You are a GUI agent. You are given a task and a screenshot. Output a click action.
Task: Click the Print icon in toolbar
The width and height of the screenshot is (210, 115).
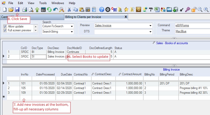pos(25,10)
